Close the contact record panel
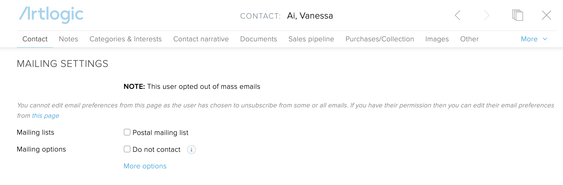 coord(546,15)
